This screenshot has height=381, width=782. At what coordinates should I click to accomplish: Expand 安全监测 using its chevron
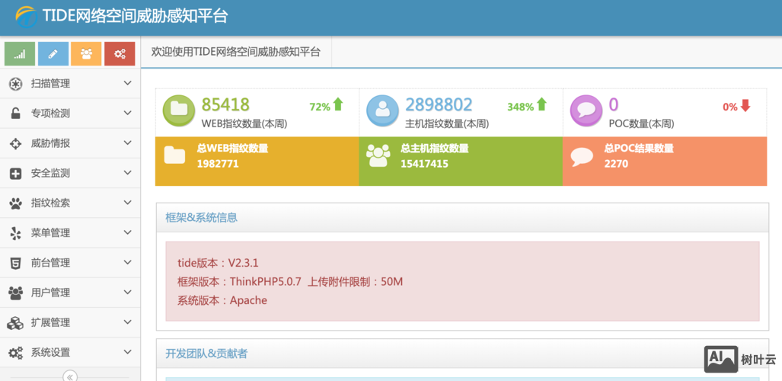[128, 173]
